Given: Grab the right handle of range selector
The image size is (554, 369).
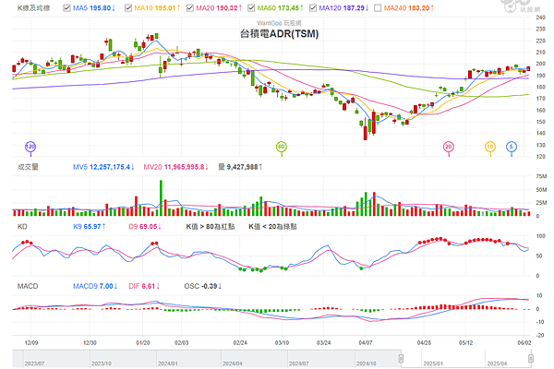Looking at the screenshot, I should pyautogui.click(x=531, y=359).
